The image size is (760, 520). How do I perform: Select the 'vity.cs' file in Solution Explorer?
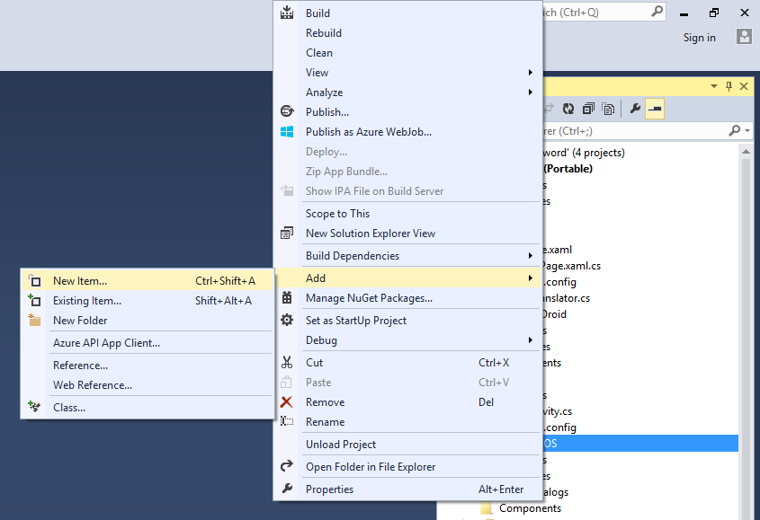click(558, 411)
